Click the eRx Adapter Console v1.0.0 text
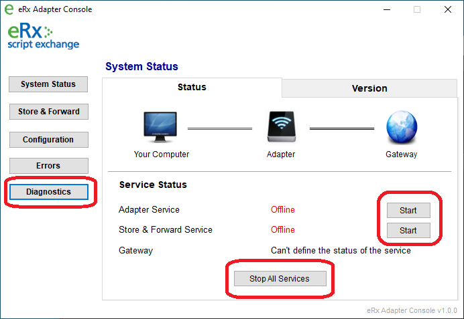 click(412, 310)
